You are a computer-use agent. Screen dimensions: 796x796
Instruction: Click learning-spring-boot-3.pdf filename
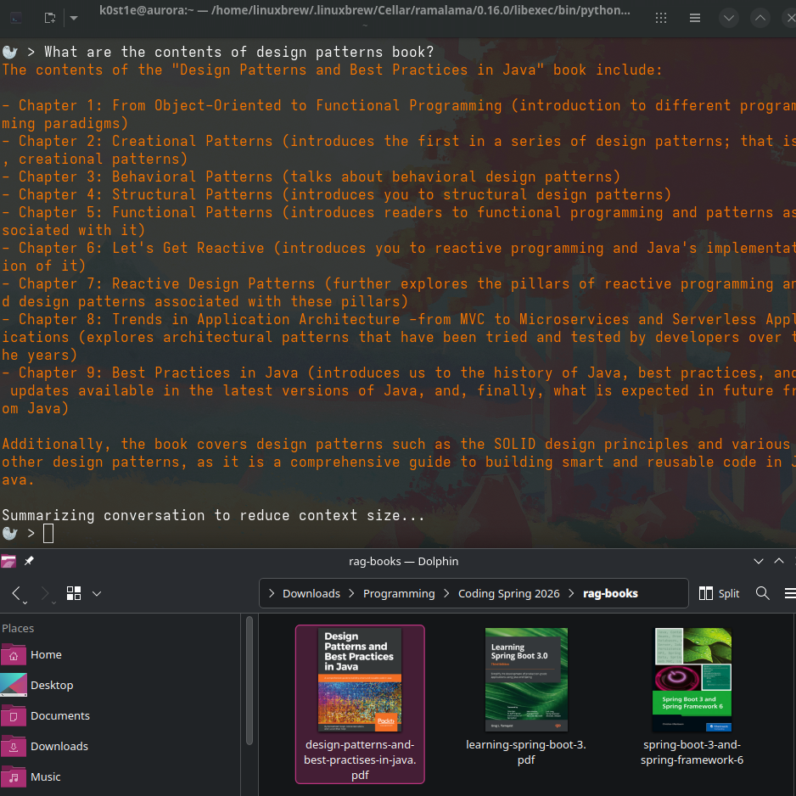pos(526,753)
